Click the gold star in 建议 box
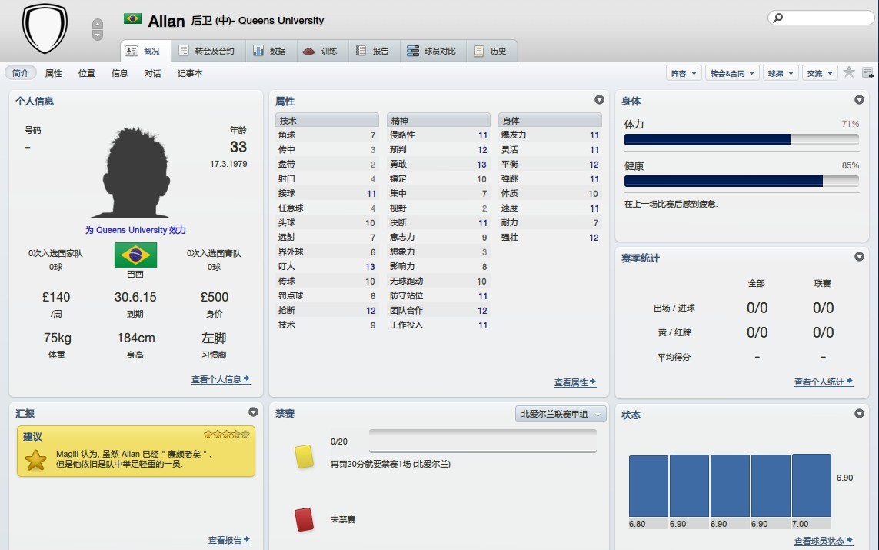The height and width of the screenshot is (550, 879). pos(35,460)
